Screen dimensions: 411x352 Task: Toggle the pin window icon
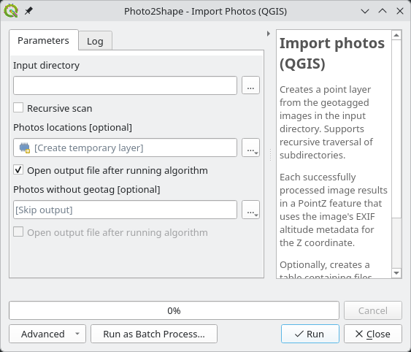coord(28,11)
